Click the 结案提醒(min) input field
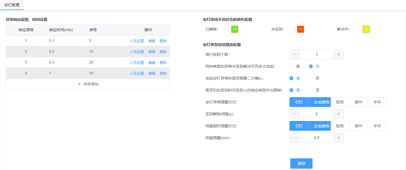Viewport: 406px width, 170px height. pyautogui.click(x=316, y=138)
